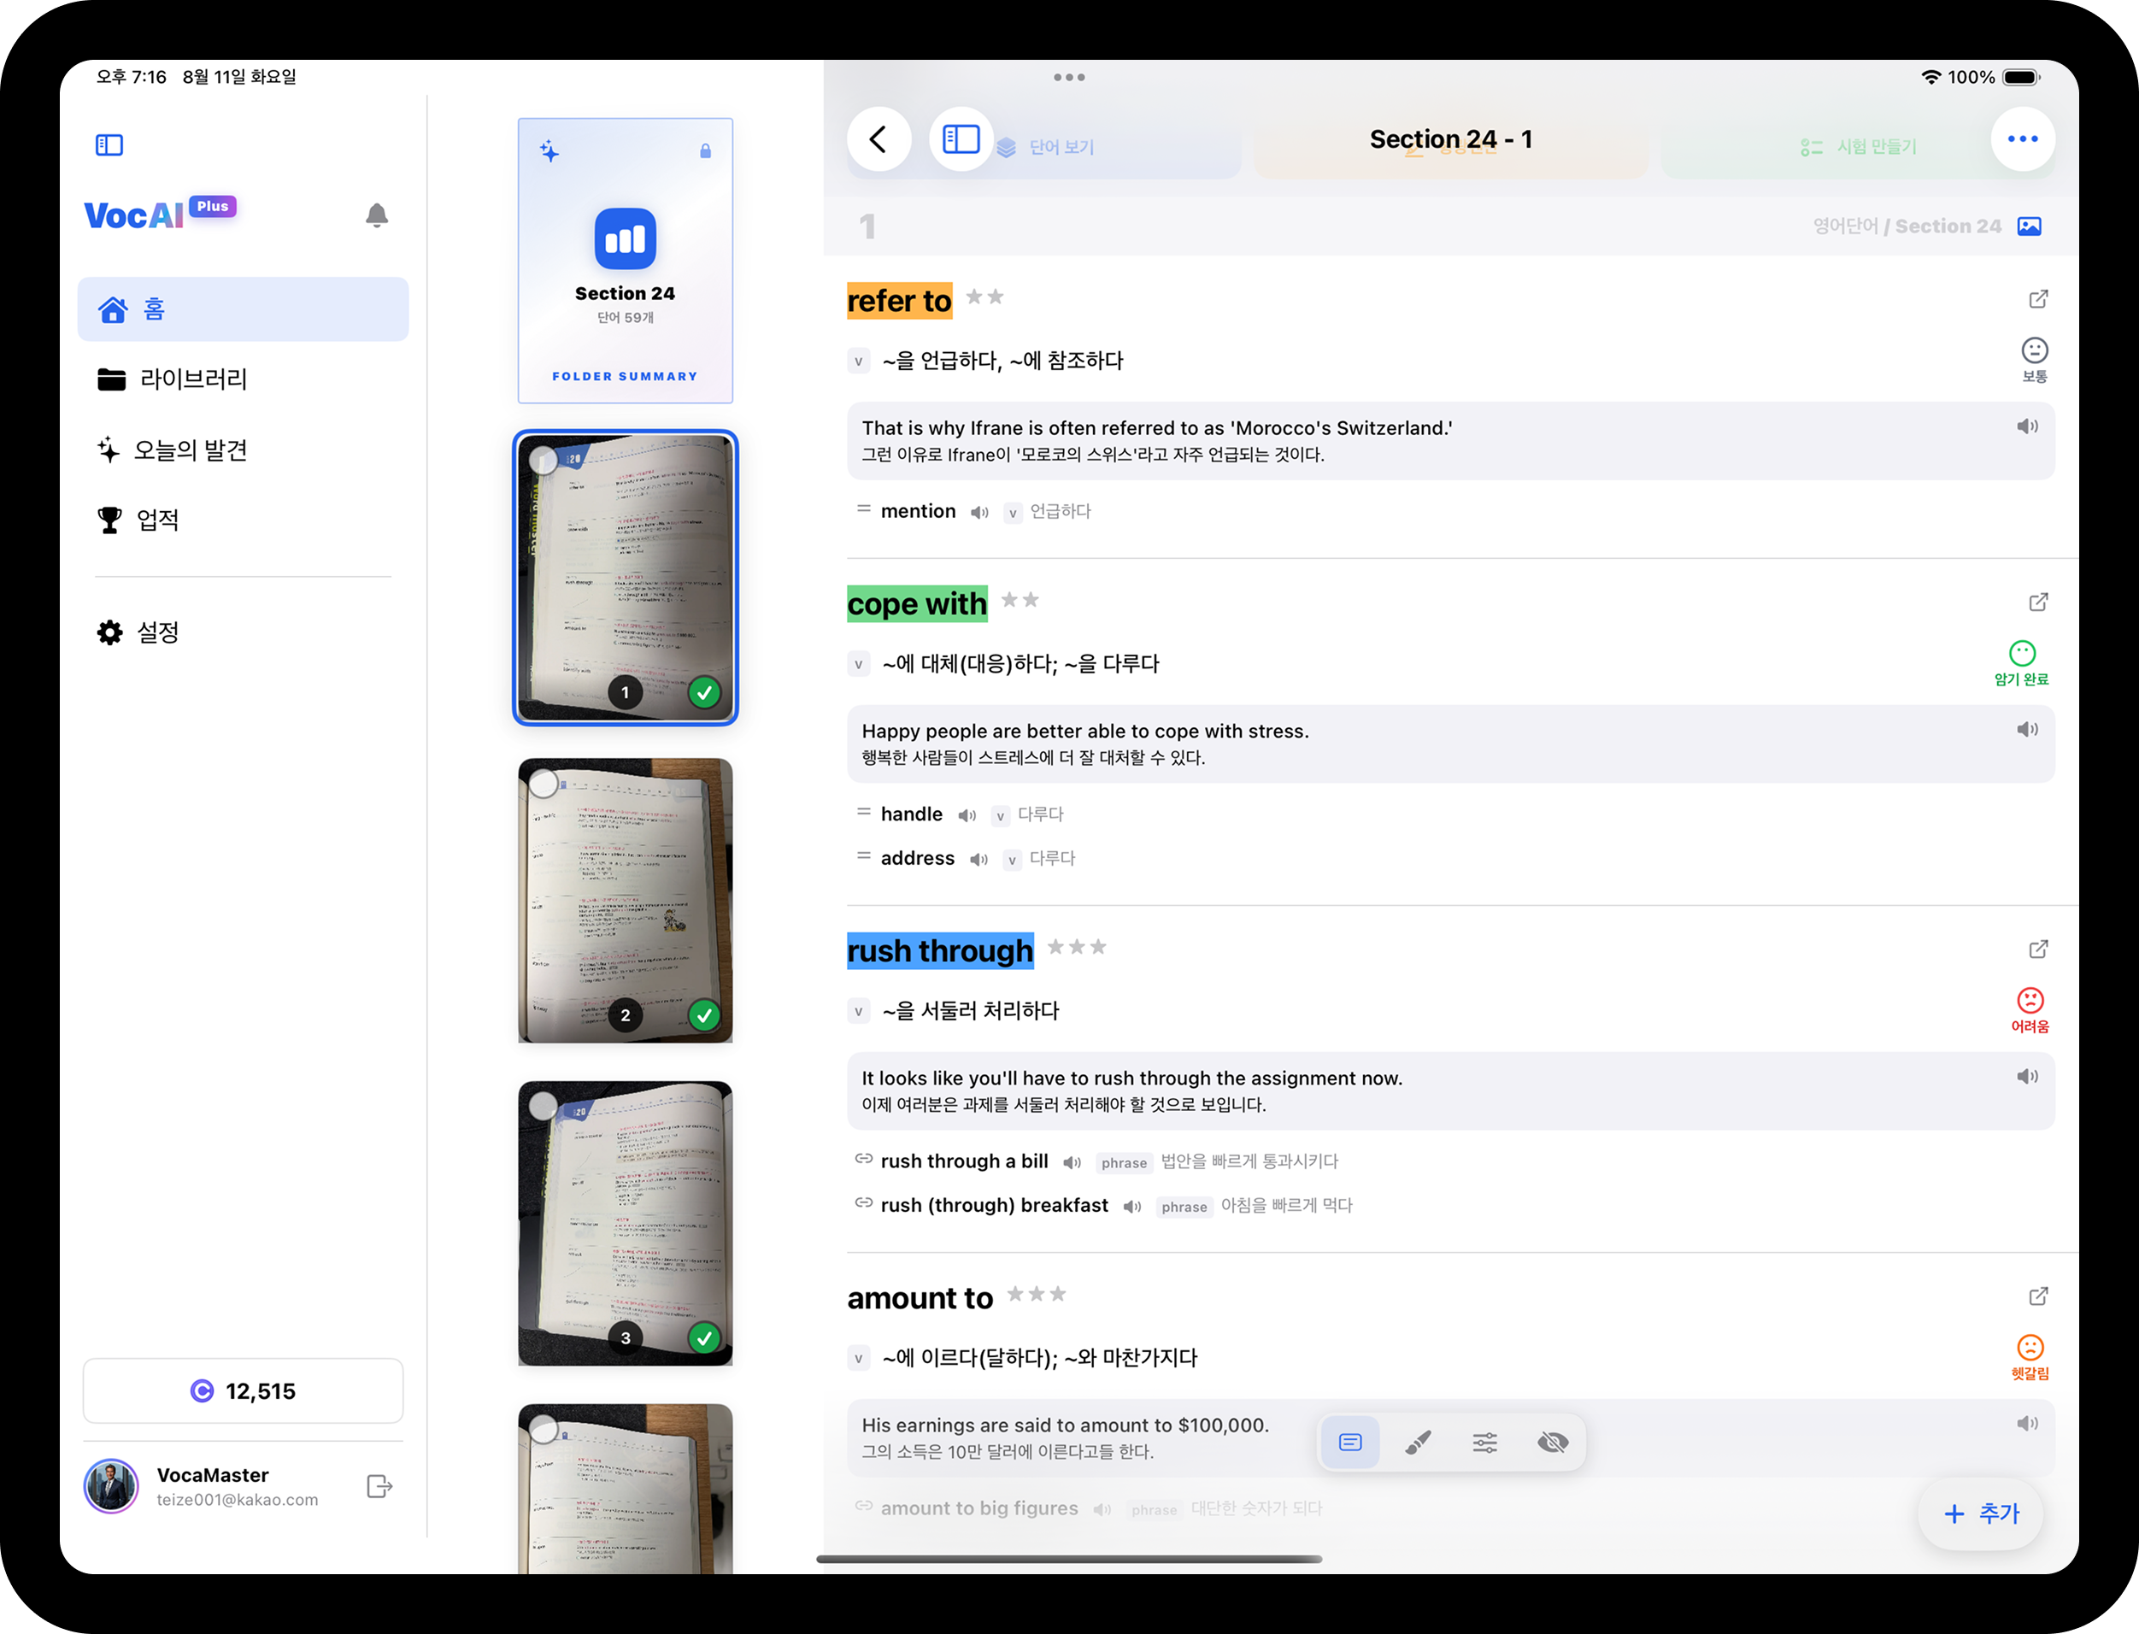The width and height of the screenshot is (2139, 1634).
Task: Select page 2 scanned thumbnail
Action: [625, 901]
